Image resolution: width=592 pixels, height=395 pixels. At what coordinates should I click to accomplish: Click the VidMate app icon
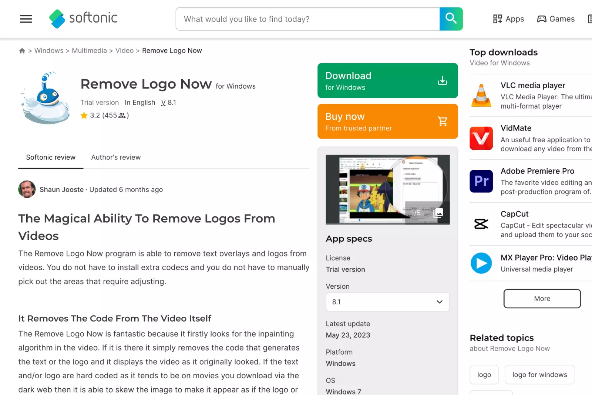(481, 138)
